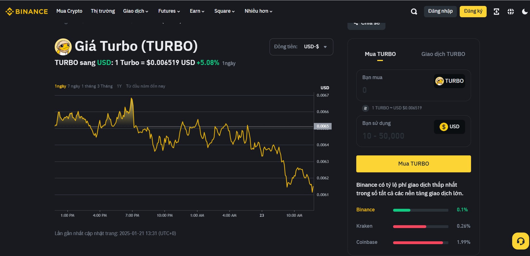Screen dimensions: 530x256
Task: Click the 1 TURBO ≈ USD $0.006519 text
Action: tap(397, 108)
